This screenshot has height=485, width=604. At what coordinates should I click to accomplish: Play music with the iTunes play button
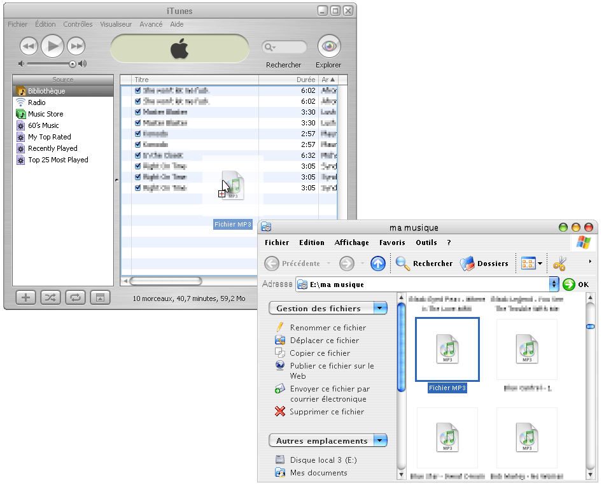point(52,46)
